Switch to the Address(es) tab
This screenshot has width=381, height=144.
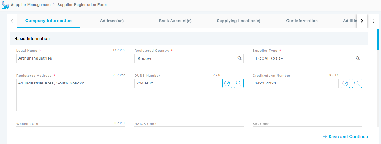pos(112,21)
